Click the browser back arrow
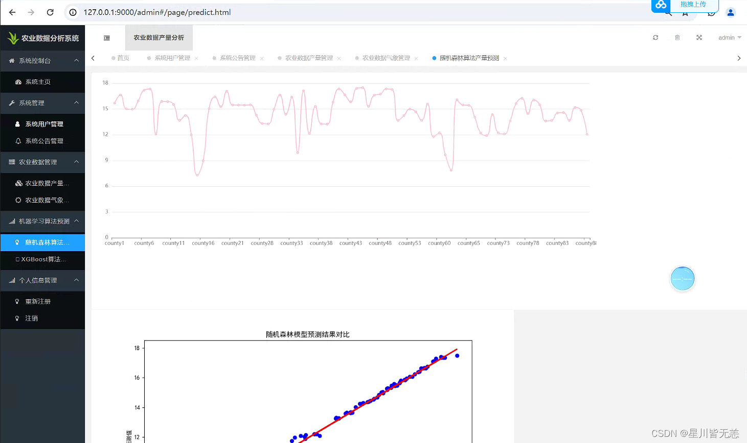 point(12,12)
